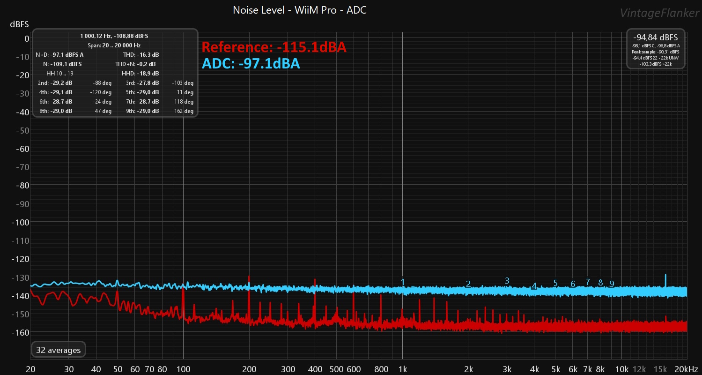Click the 'Reference: -115.1dBA' red label

(274, 47)
